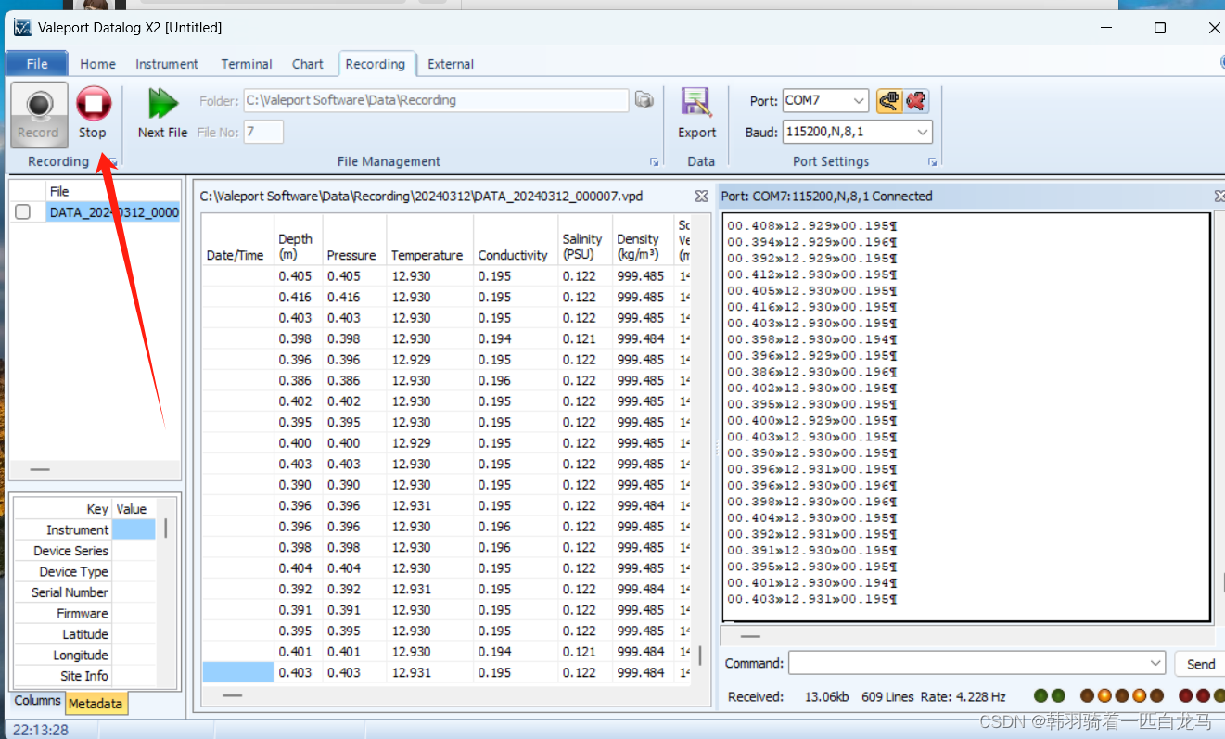The width and height of the screenshot is (1225, 739).
Task: Switch to the External ribbon tab
Action: (x=451, y=64)
